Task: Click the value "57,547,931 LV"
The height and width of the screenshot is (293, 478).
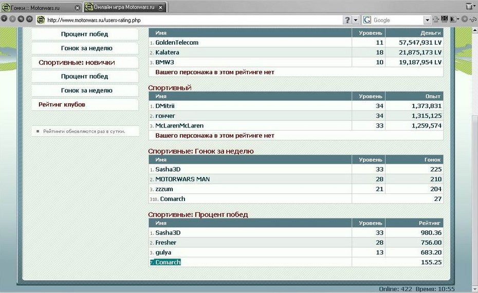Action: [420, 43]
